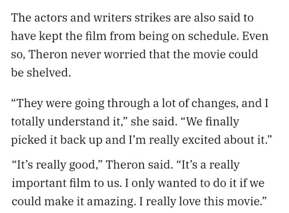Click the phrase "important film to us"
289x213 pixels.
click(66, 183)
